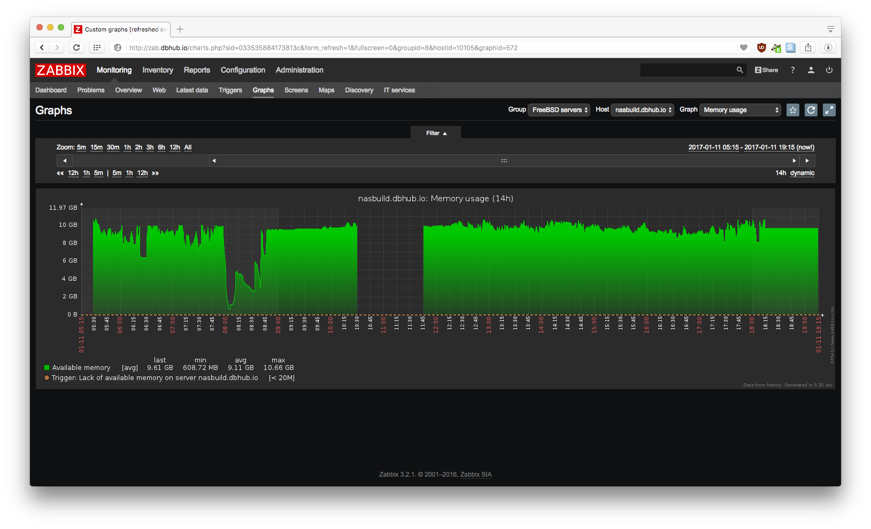Viewport: 871px width, 529px height.
Task: Open the user profile icon
Action: [811, 70]
